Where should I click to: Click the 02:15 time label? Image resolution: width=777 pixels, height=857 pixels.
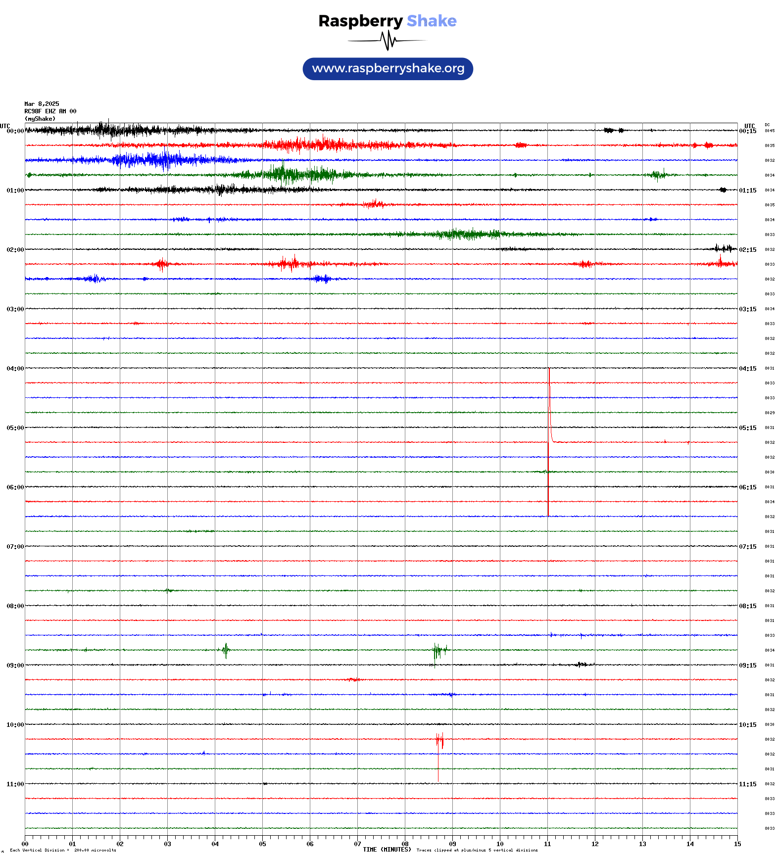click(x=748, y=250)
